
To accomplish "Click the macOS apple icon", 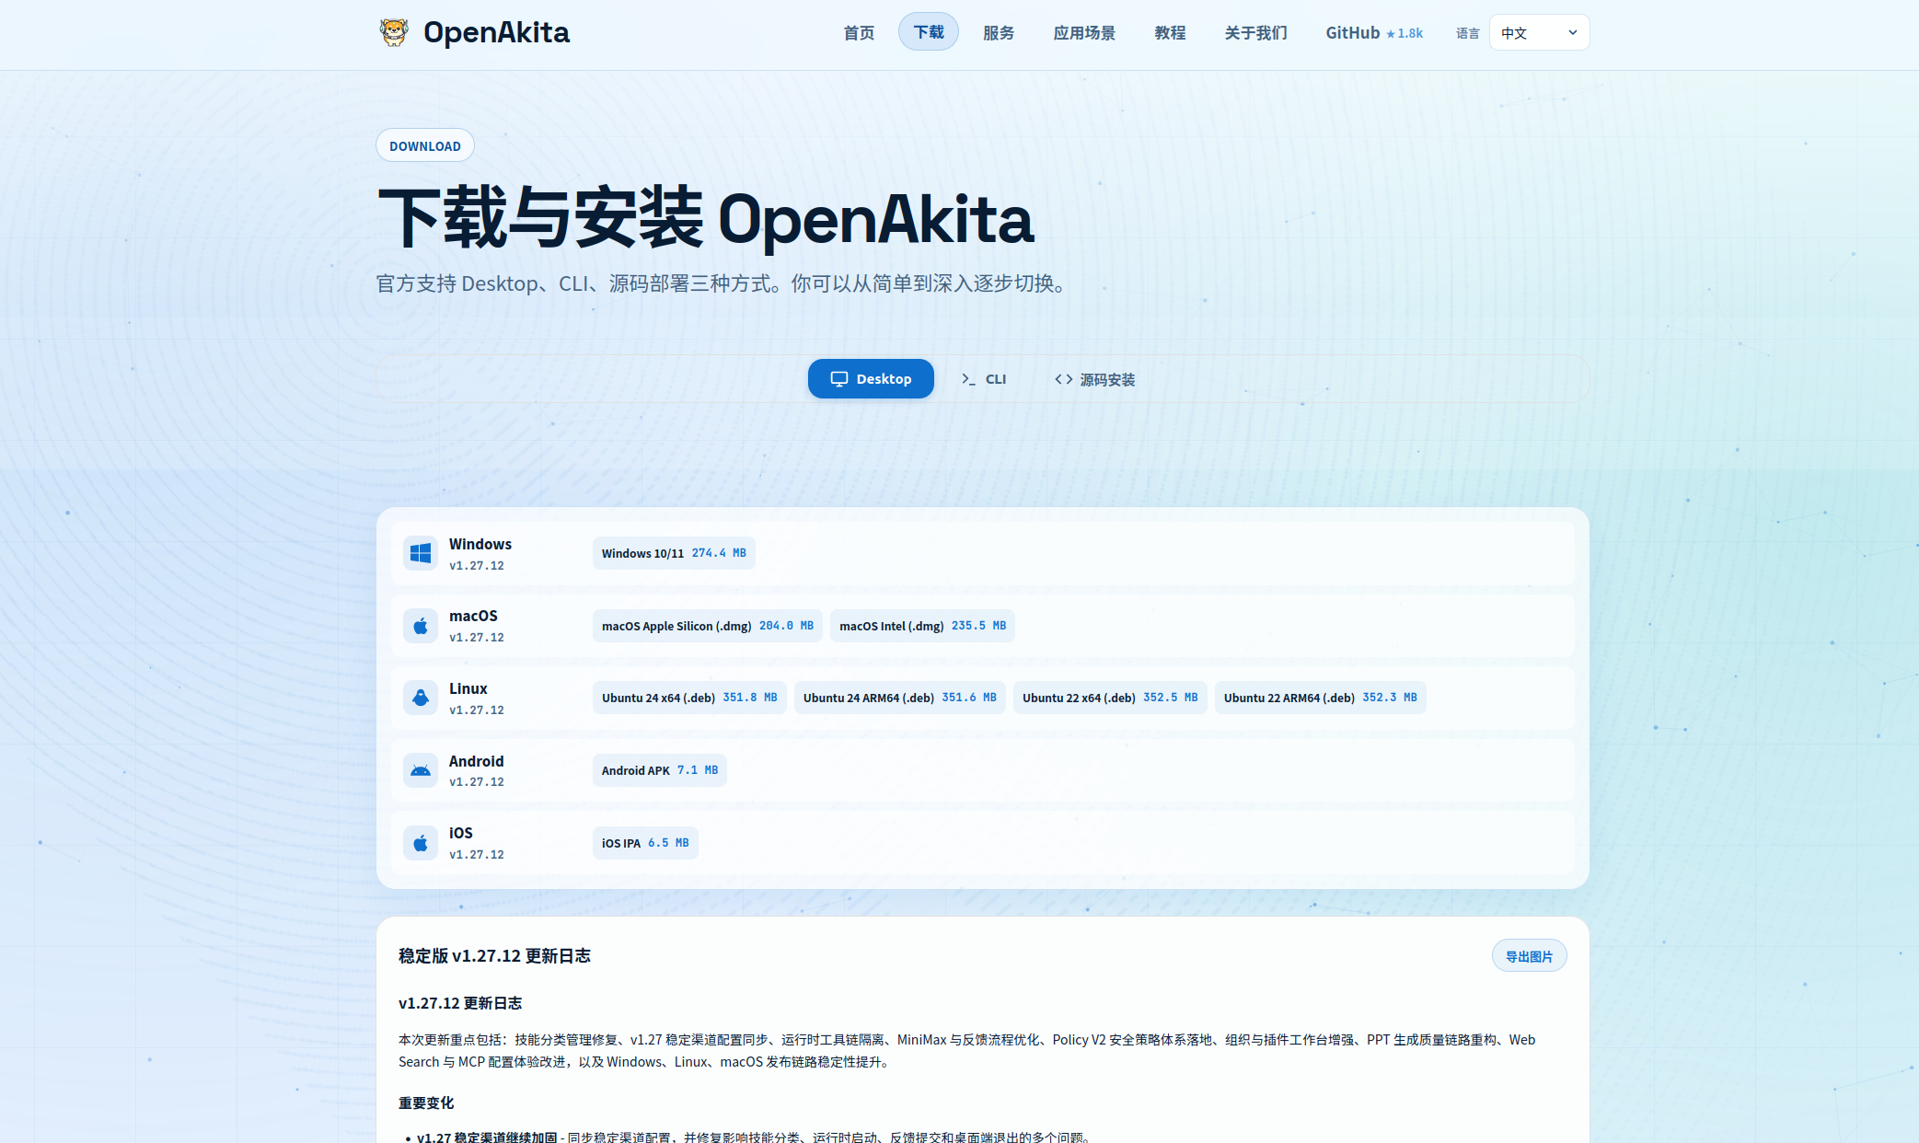I will coord(421,626).
